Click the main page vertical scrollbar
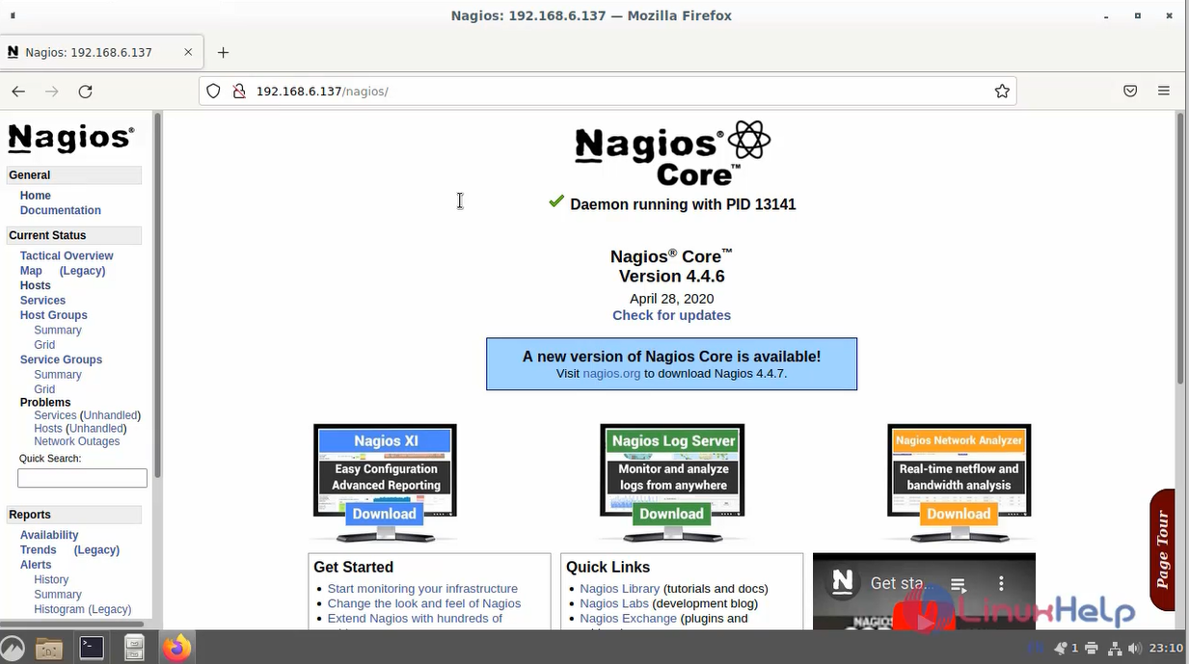The image size is (1189, 664). point(1179,251)
